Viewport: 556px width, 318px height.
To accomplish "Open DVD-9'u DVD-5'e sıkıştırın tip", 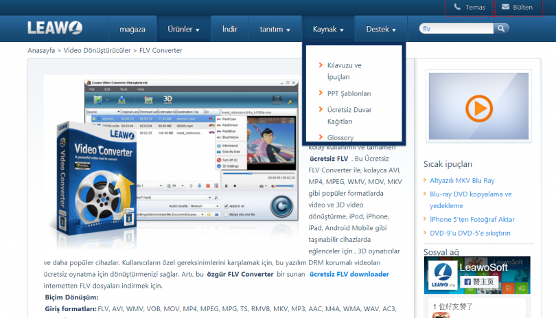I will point(470,233).
